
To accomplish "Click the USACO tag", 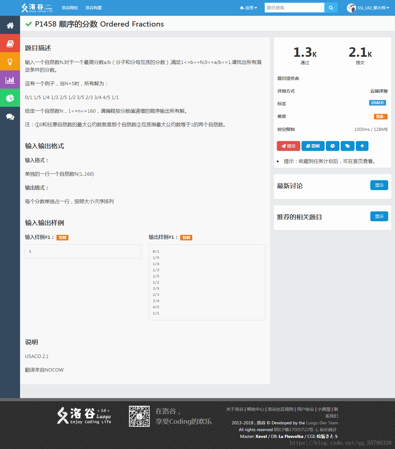I will coord(377,103).
